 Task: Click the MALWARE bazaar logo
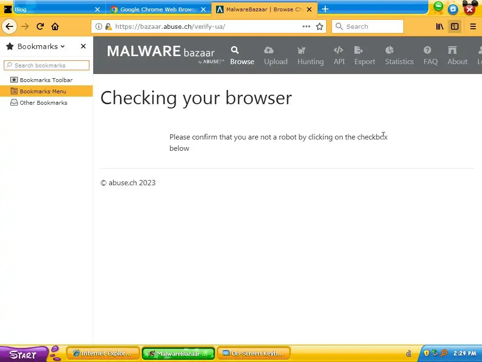[x=165, y=54]
